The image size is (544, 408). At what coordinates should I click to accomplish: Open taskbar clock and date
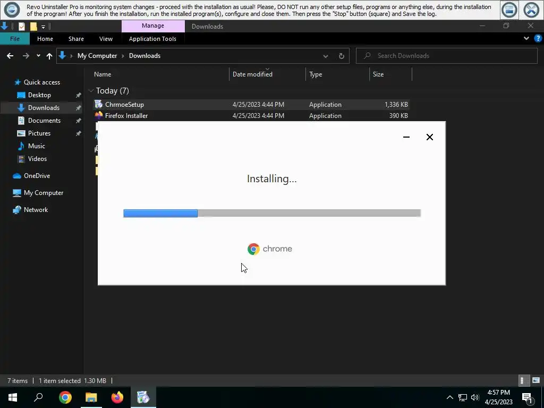pos(498,397)
